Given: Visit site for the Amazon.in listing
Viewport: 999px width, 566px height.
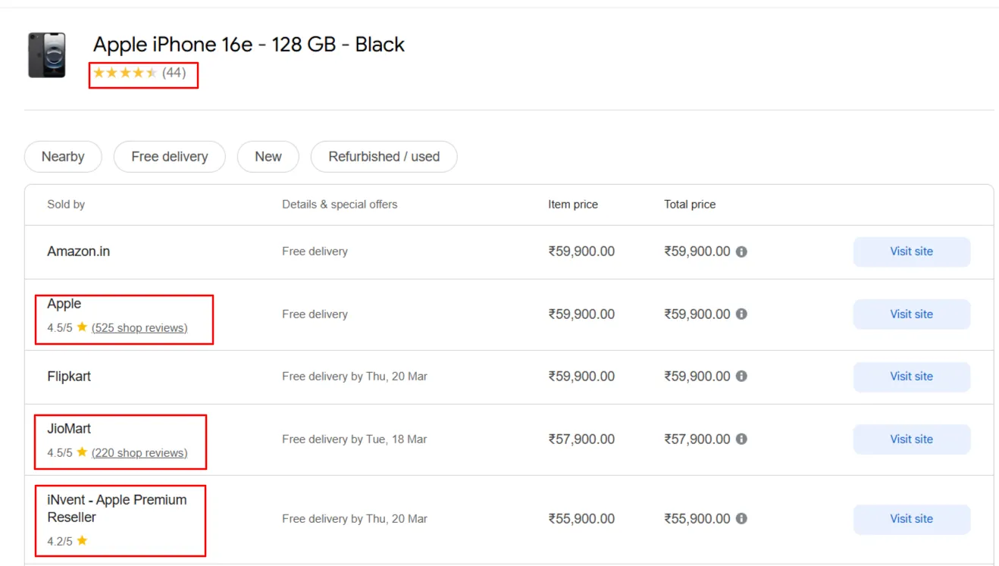Looking at the screenshot, I should point(911,251).
